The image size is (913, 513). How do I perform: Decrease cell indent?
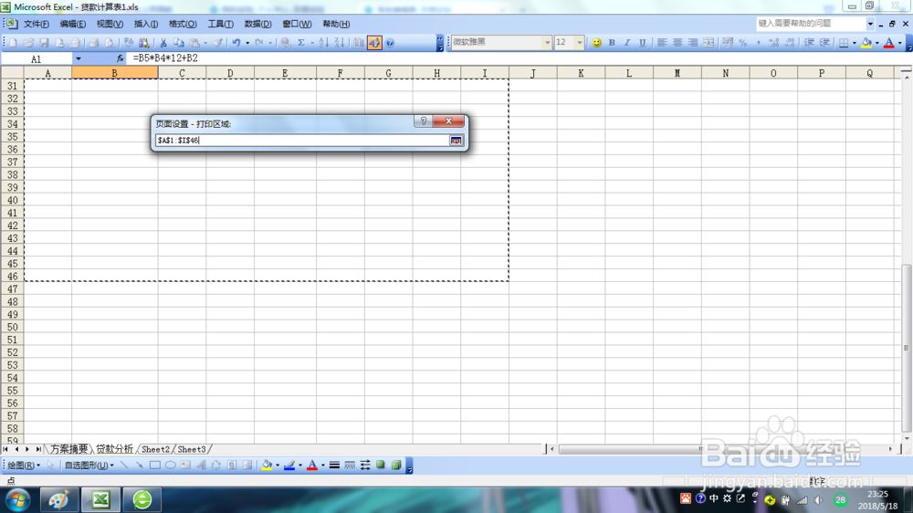(809, 43)
